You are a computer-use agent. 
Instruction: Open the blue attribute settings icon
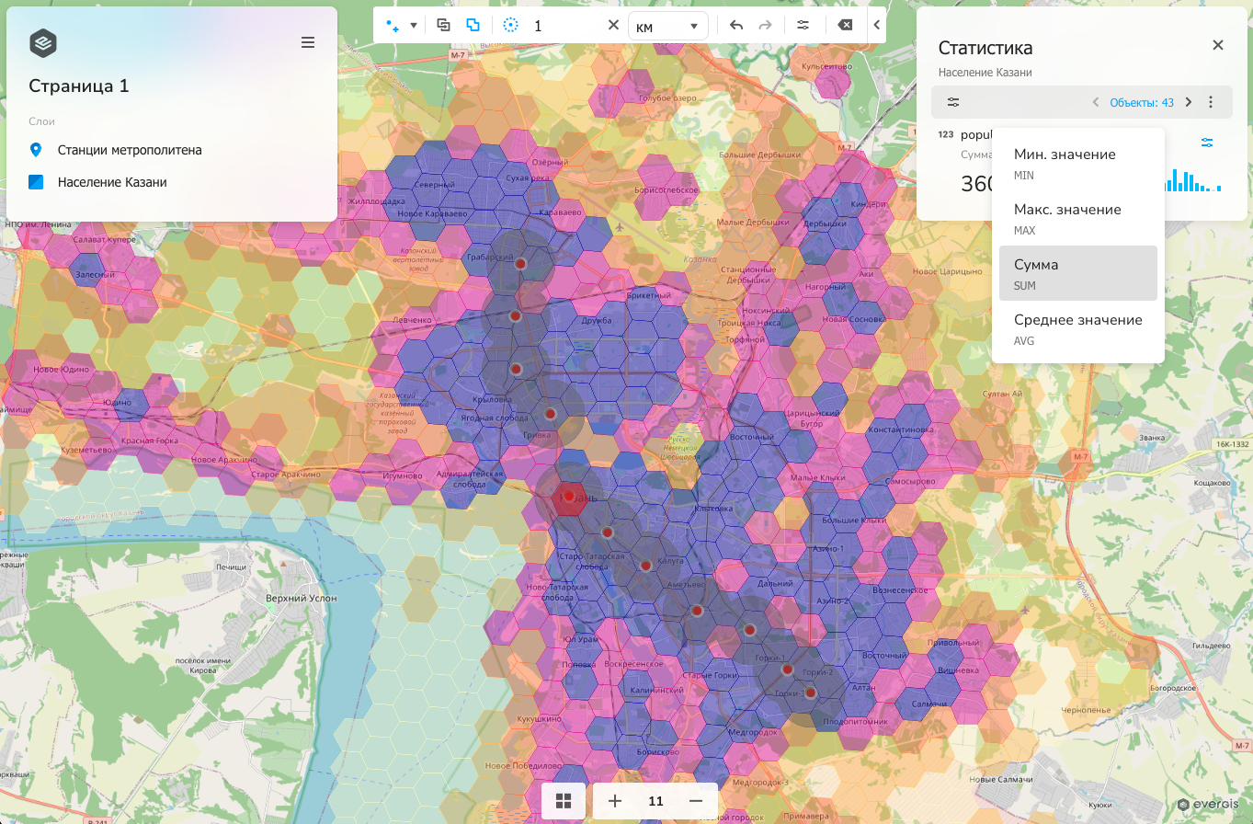pyautogui.click(x=1207, y=143)
